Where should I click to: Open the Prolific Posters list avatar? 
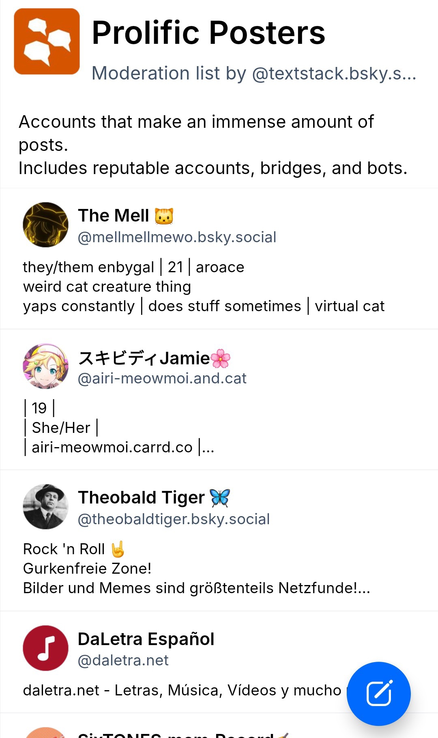coord(47,41)
